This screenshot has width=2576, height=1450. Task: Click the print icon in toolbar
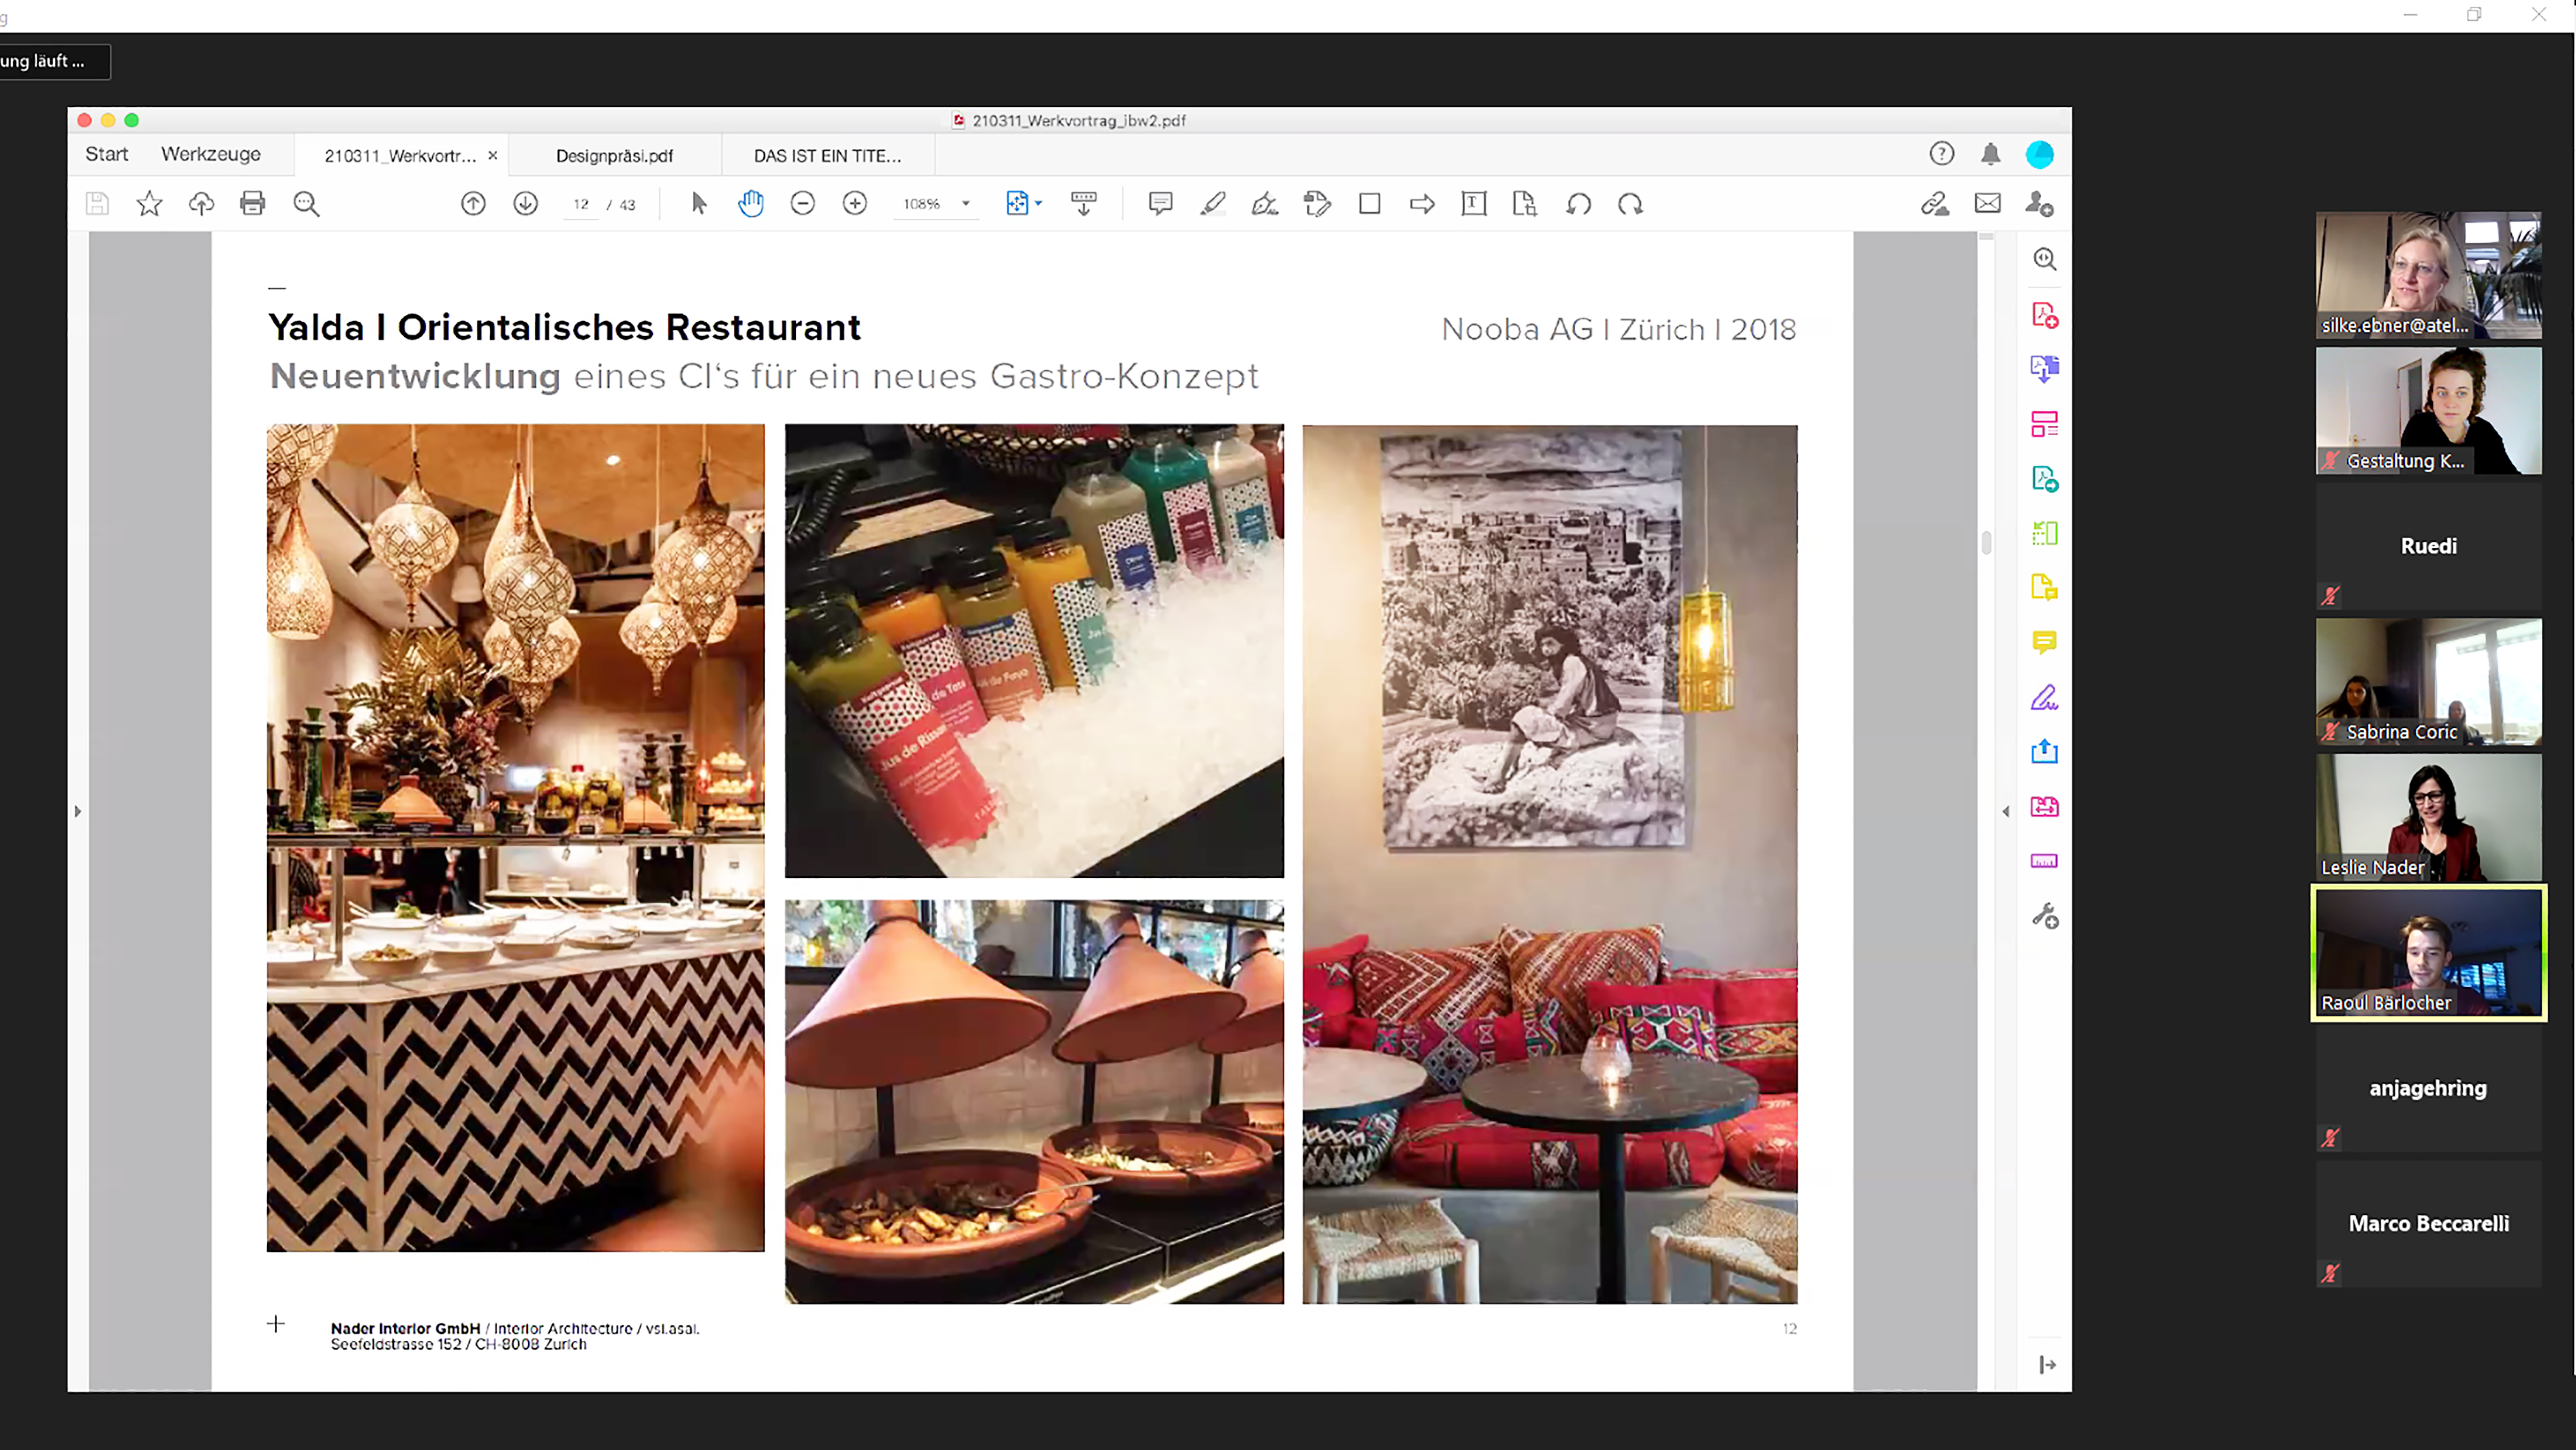(253, 204)
